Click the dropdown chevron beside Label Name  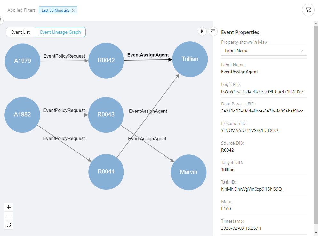click(302, 51)
